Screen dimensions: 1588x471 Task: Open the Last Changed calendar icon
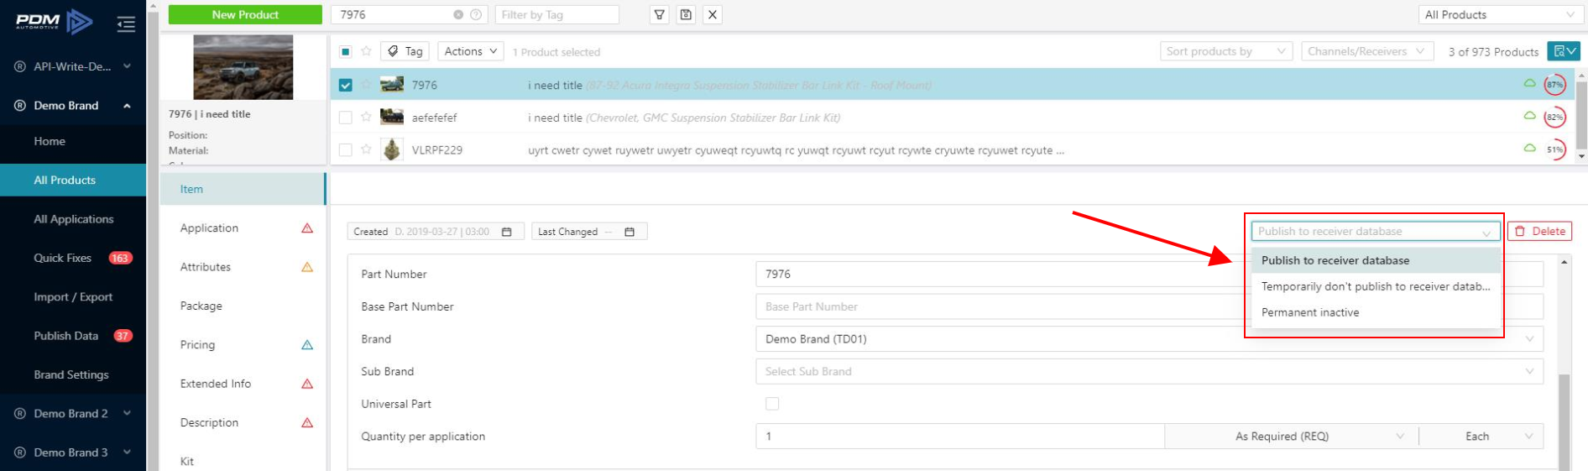(629, 232)
